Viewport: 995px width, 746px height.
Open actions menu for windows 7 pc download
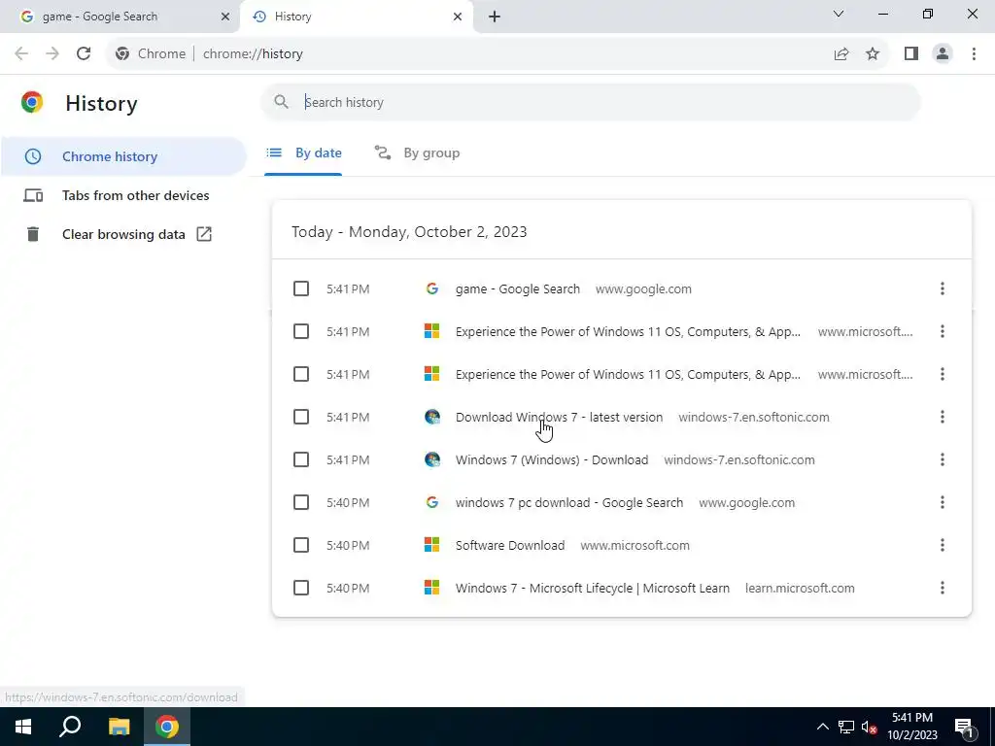[x=942, y=502]
